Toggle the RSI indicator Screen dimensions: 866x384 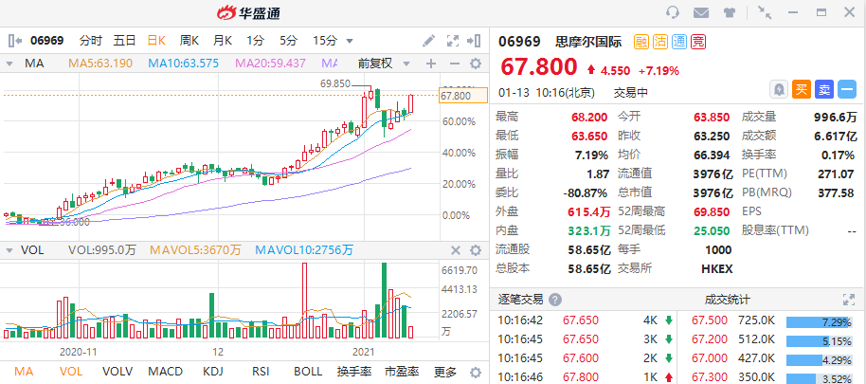point(261,372)
